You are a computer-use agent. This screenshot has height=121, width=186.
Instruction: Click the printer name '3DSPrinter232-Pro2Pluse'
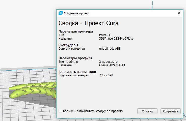(x=116, y=39)
